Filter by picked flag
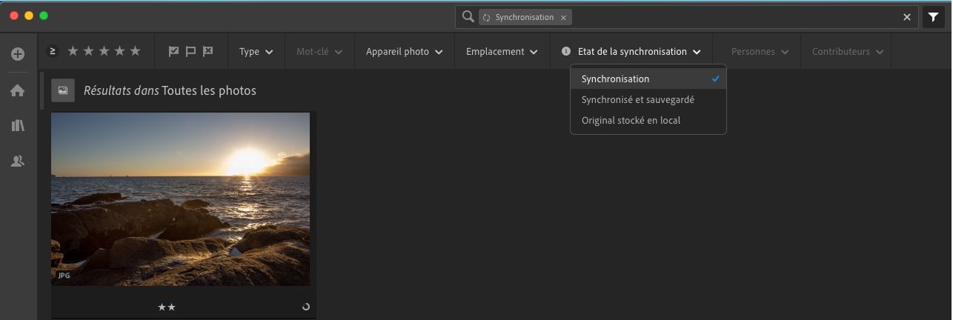 tap(173, 51)
